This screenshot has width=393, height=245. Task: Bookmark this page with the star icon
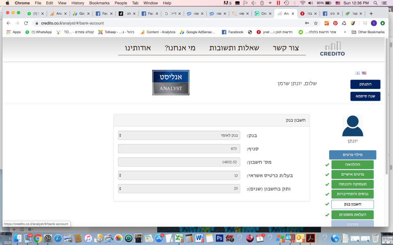(316, 23)
